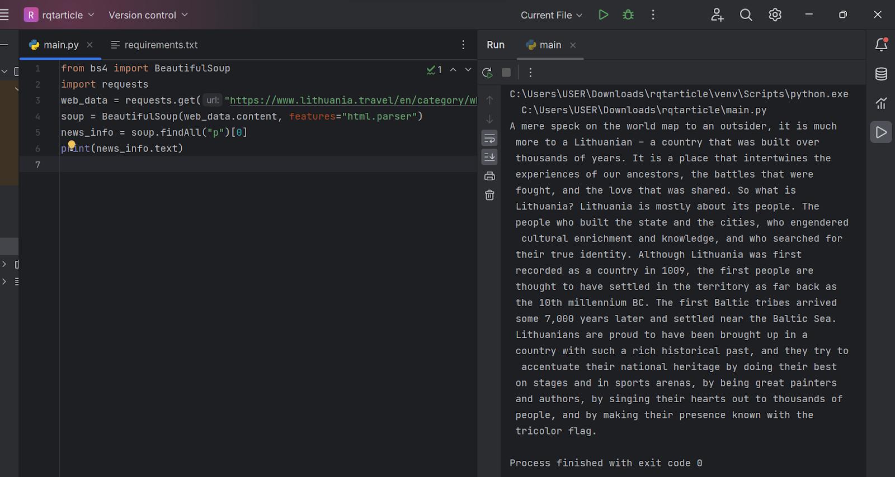Place cursor on empty line 7 in editor
Screen dimensions: 895x477
224,165
